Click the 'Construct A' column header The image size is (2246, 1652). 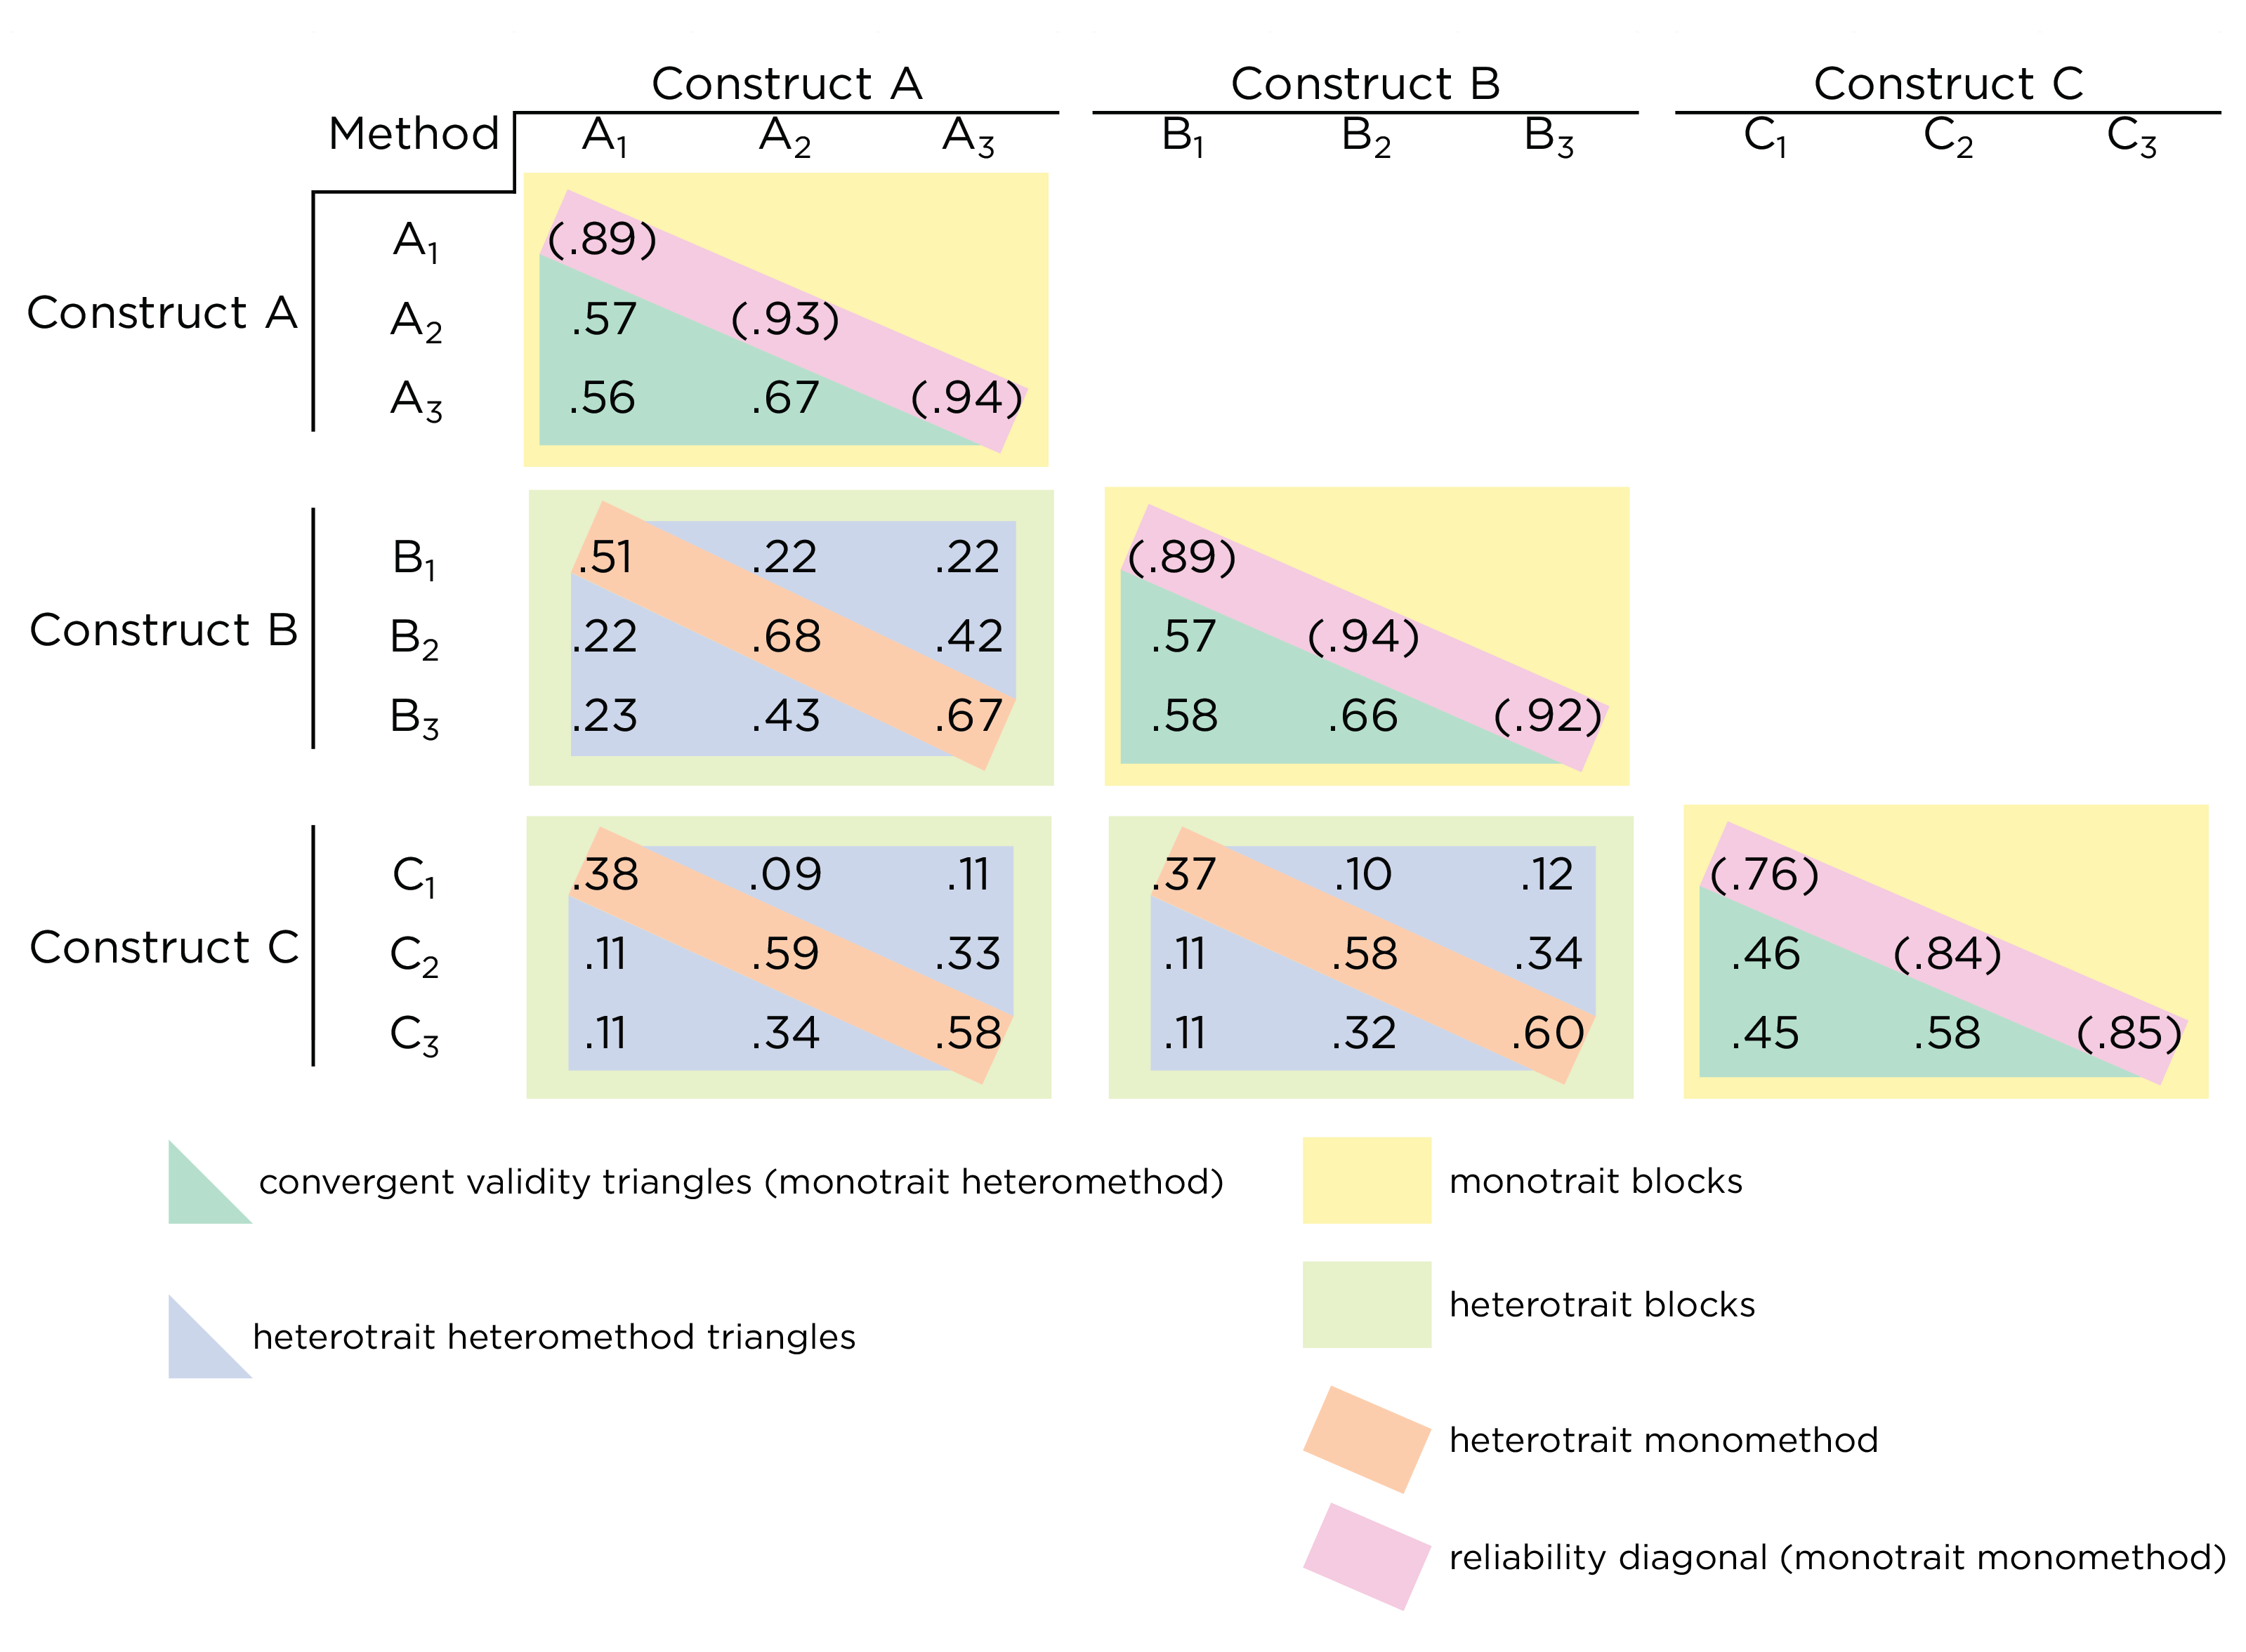coord(787,84)
